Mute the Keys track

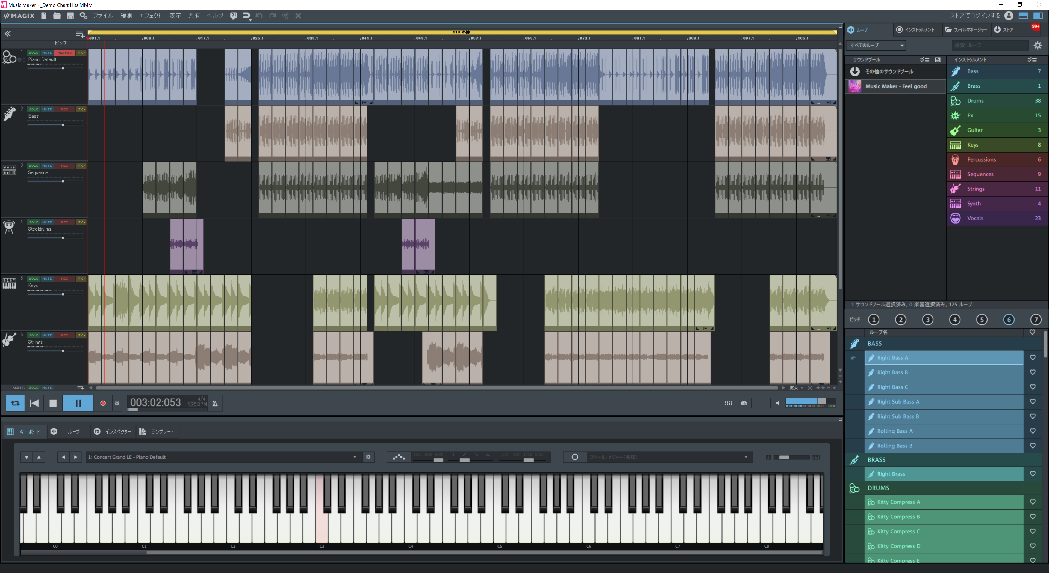click(x=47, y=279)
